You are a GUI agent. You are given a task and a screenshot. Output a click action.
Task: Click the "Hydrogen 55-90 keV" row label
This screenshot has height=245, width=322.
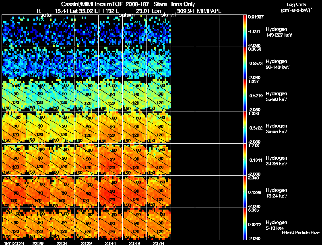[277, 97]
